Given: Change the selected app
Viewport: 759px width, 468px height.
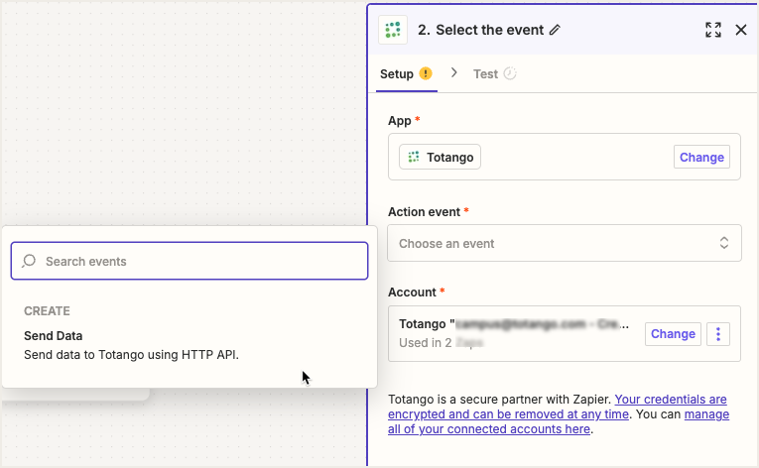Looking at the screenshot, I should click(701, 157).
